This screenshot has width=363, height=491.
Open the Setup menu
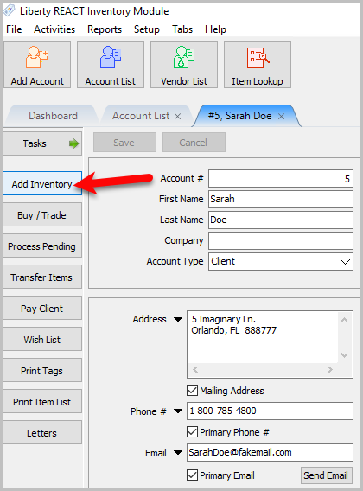[x=147, y=29]
